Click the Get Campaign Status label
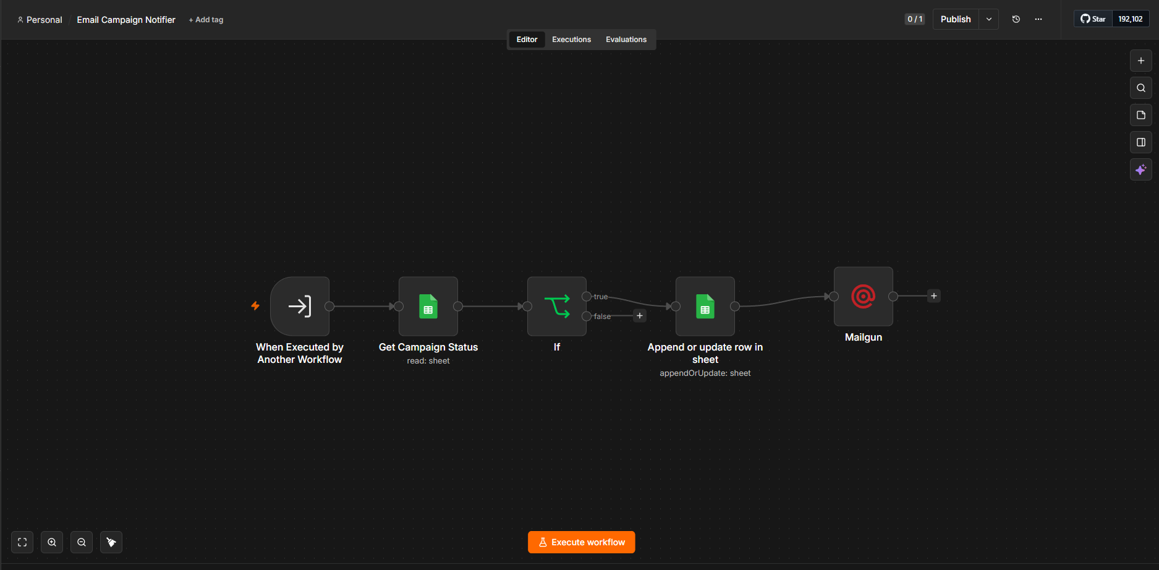This screenshot has width=1159, height=570. pyautogui.click(x=428, y=347)
